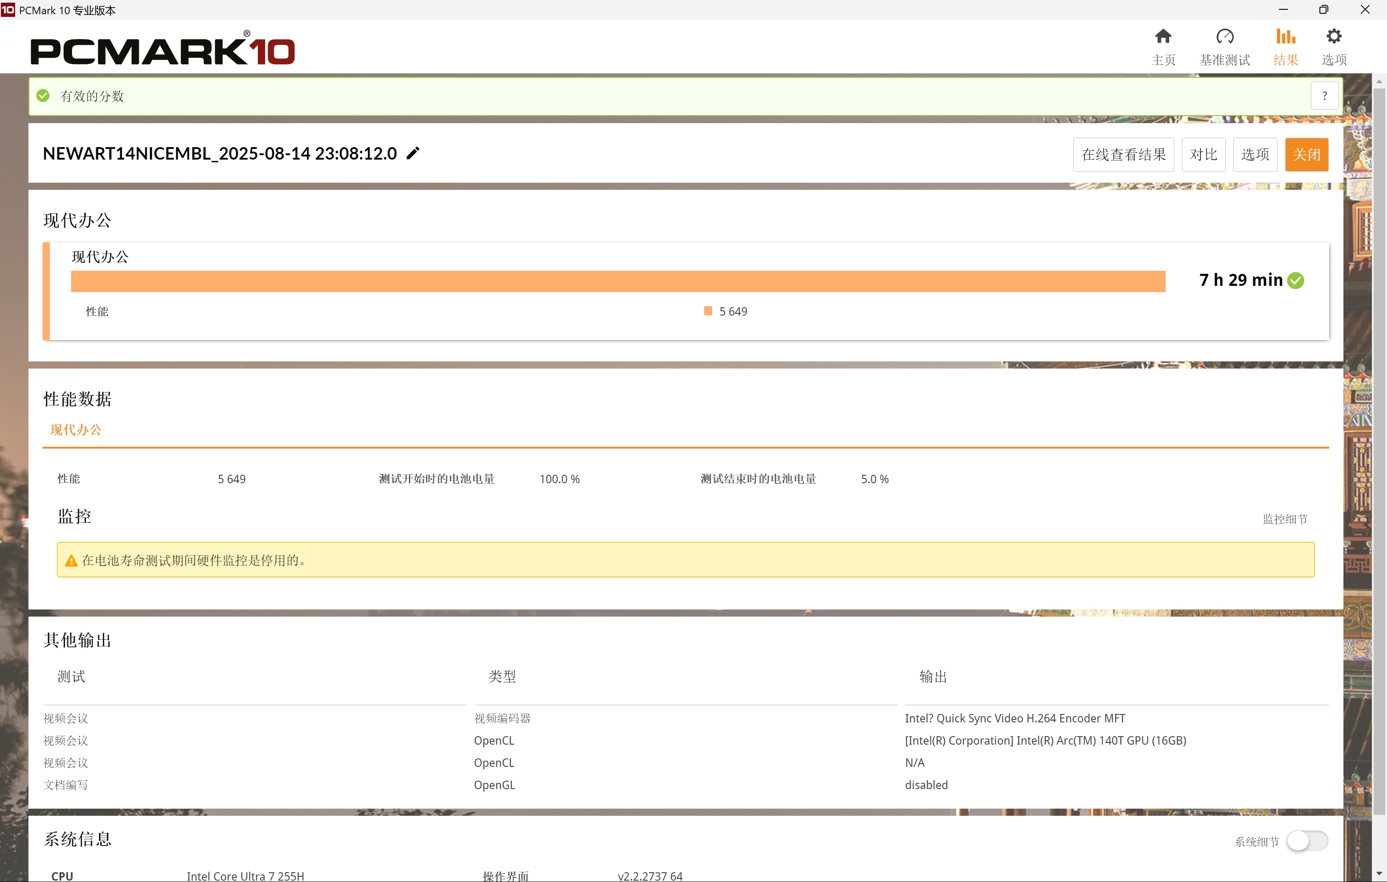1387x882 pixels.
Task: Select the 现代办公 tab under 性能数据
Action: click(76, 430)
